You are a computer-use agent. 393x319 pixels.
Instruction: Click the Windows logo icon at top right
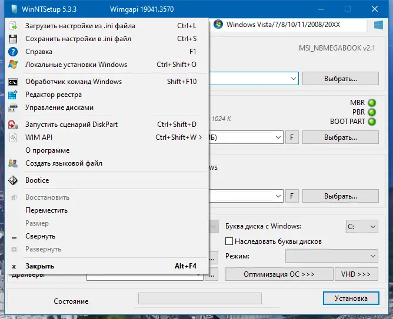378,25
